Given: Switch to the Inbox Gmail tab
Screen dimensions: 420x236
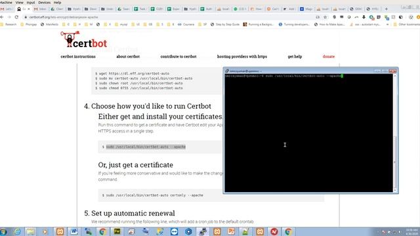Looking at the screenshot, I should point(40,9).
